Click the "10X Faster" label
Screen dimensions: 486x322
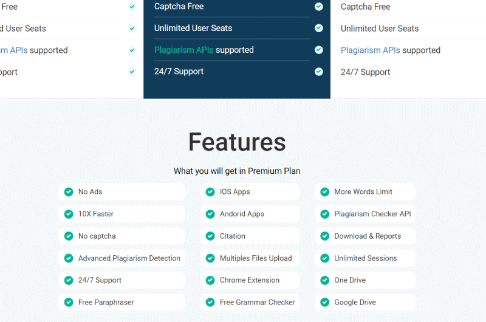tap(96, 214)
